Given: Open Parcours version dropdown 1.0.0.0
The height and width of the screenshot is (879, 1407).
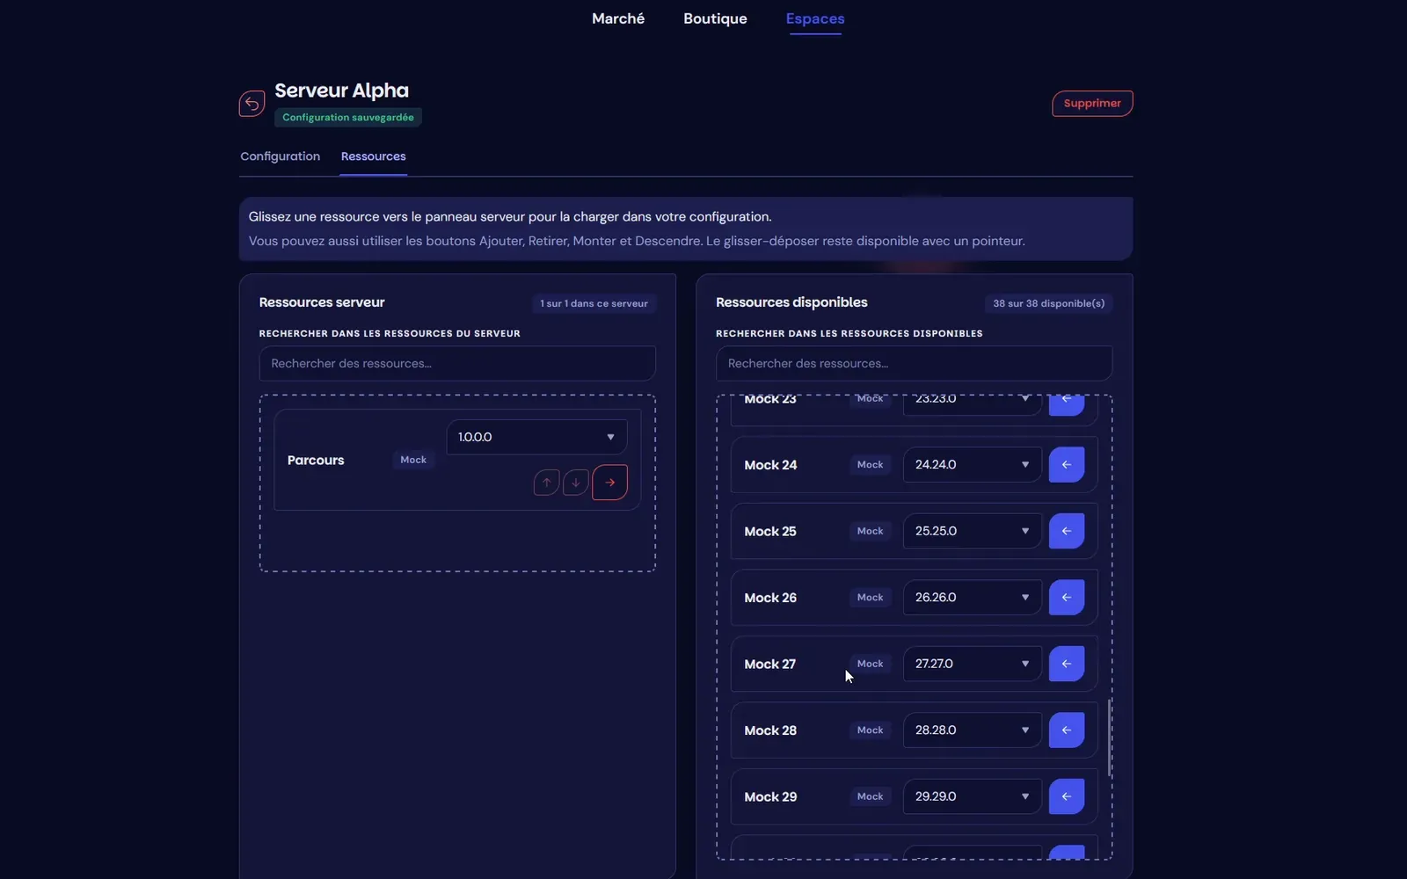Looking at the screenshot, I should click(x=536, y=437).
